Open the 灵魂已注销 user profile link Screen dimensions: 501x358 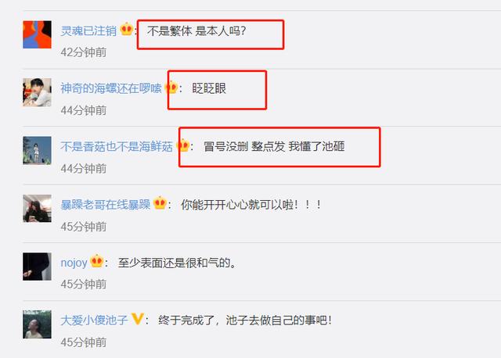88,31
